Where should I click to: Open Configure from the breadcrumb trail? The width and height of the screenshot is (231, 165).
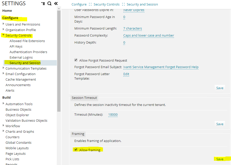(x=79, y=4)
